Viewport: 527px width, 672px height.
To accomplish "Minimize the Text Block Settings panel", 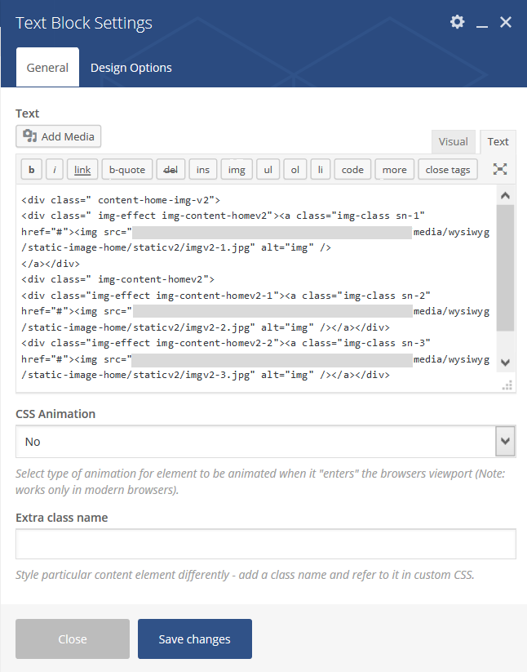I will click(482, 23).
